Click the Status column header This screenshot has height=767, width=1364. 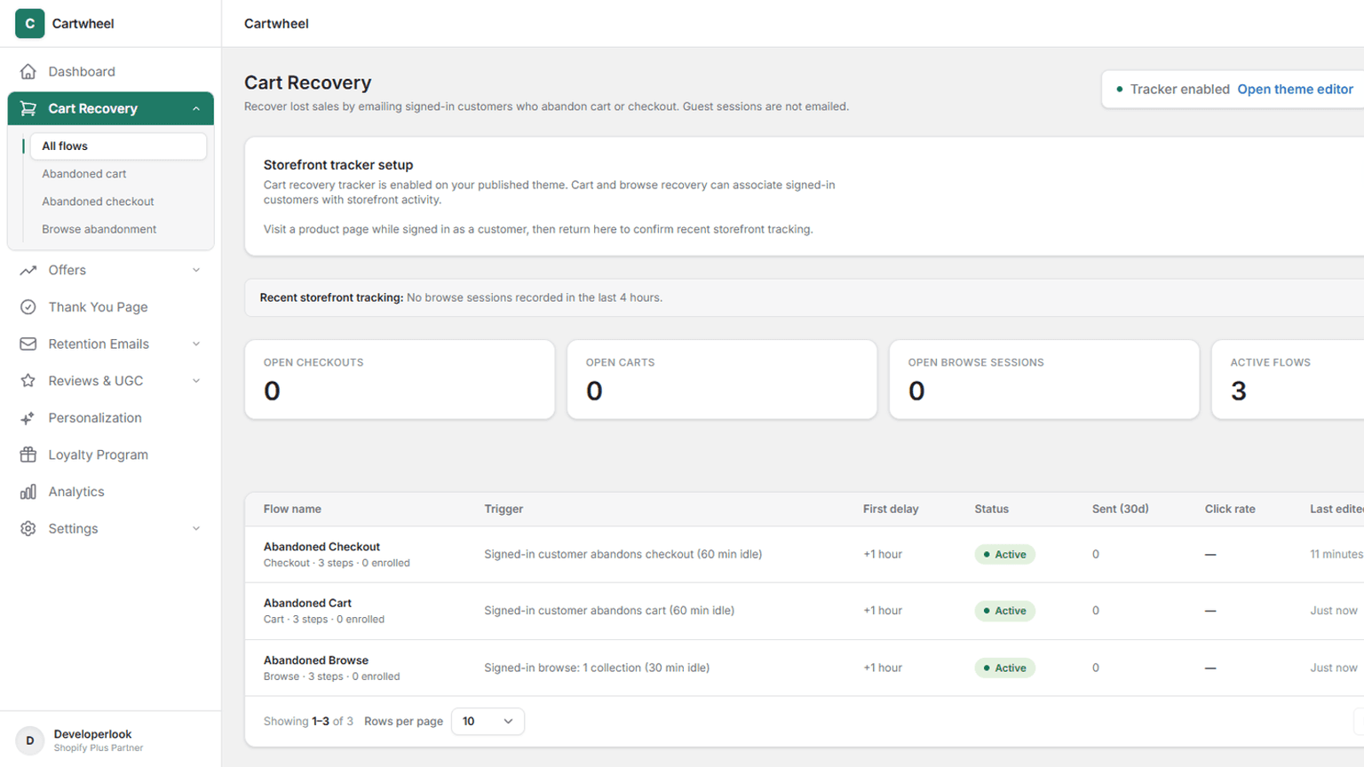coord(991,509)
